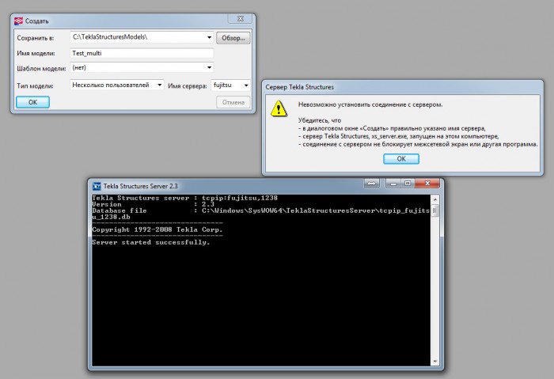Click the double-arrow button in server title bar
Image resolution: width=554 pixels, height=379 pixels.
[x=372, y=184]
